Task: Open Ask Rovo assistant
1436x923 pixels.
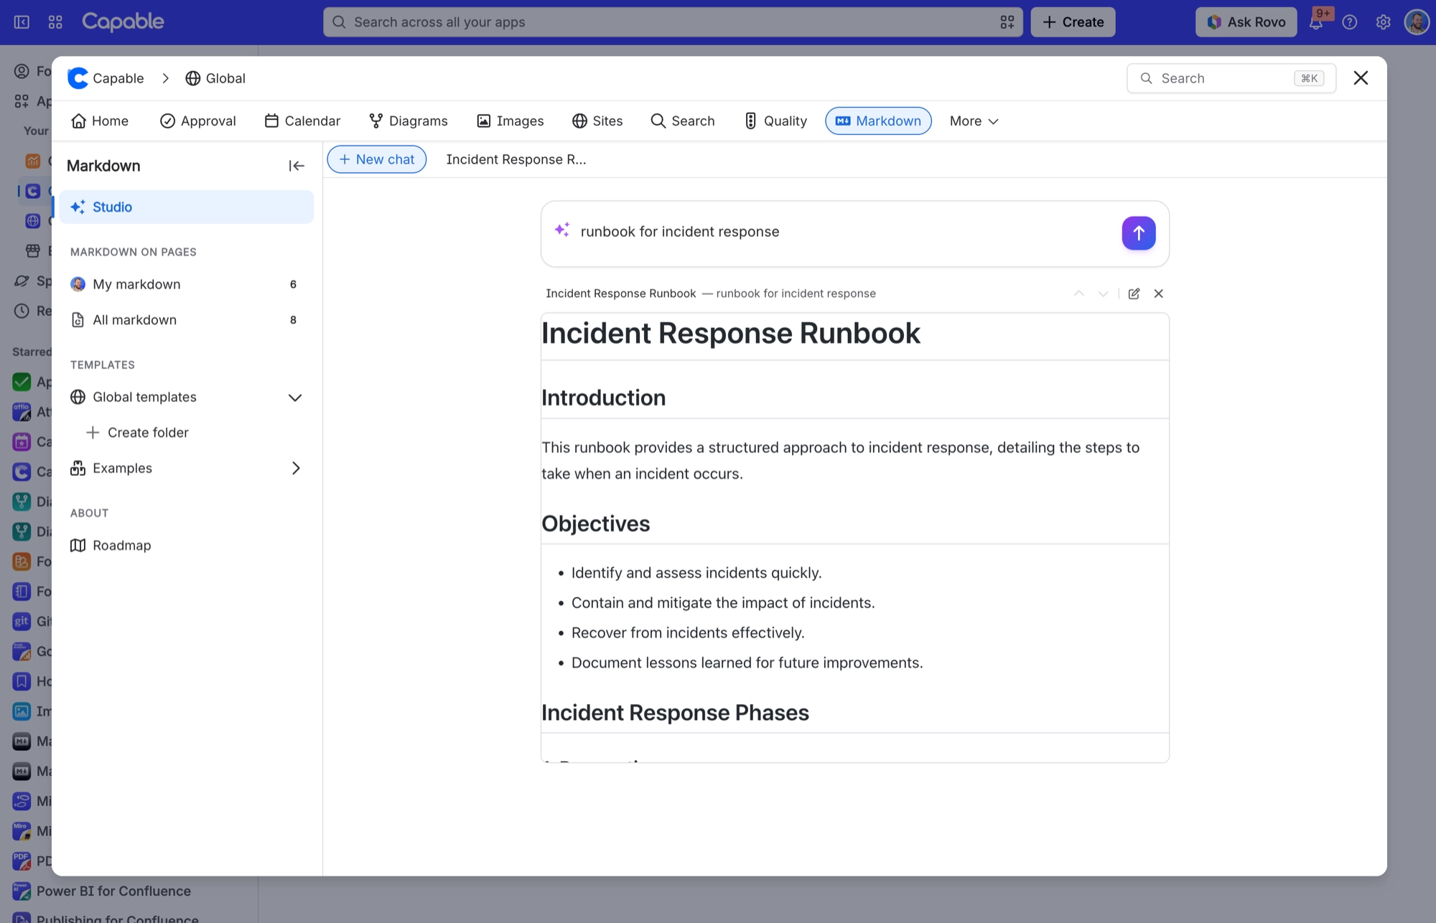Action: (x=1246, y=22)
